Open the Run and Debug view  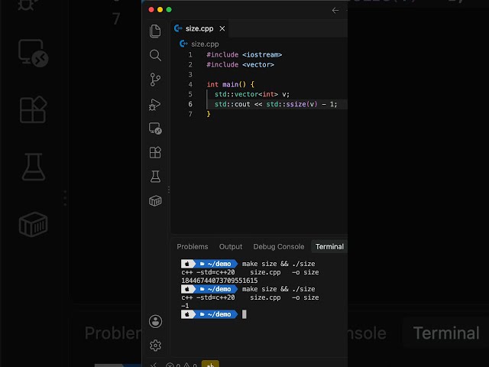click(x=155, y=104)
